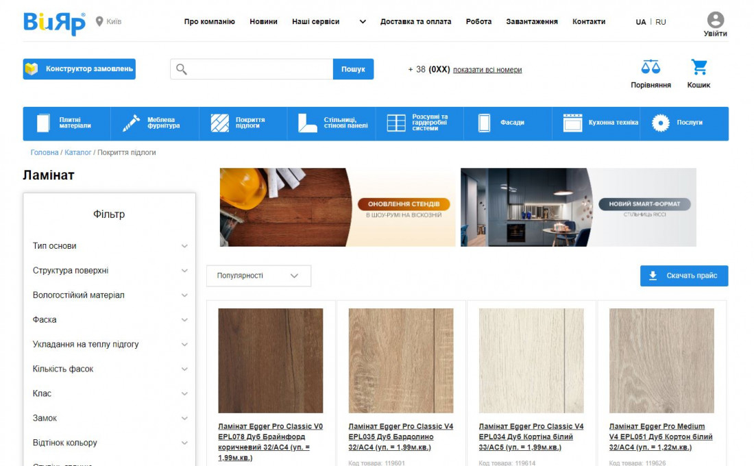Open EPL035 Дуб Бардолино product image
This screenshot has width=754, height=466.
coord(401,360)
